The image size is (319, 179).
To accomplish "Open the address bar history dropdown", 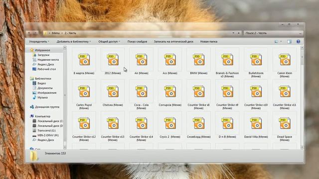I will tap(233, 33).
